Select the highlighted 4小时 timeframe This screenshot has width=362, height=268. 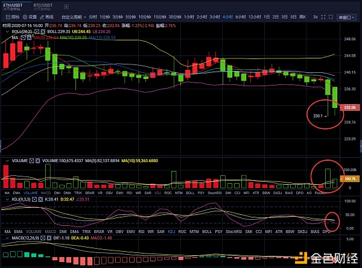tap(227, 17)
